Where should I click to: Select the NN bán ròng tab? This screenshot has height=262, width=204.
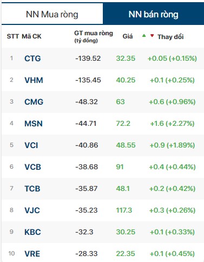[153, 14]
